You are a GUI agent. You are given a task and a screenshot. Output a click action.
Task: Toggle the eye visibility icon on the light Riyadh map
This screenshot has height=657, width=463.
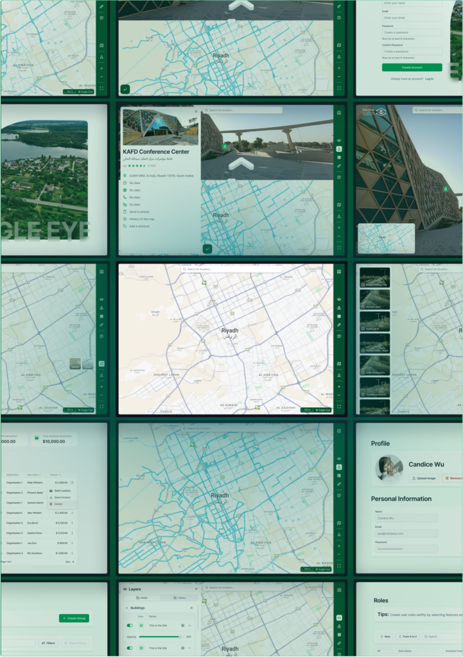pos(339,299)
